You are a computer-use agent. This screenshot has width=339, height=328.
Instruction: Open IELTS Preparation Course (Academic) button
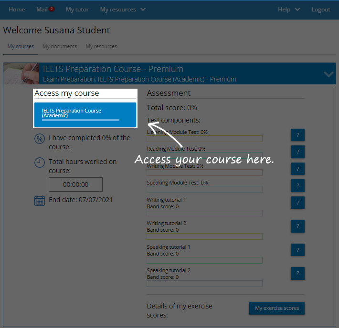click(x=85, y=114)
